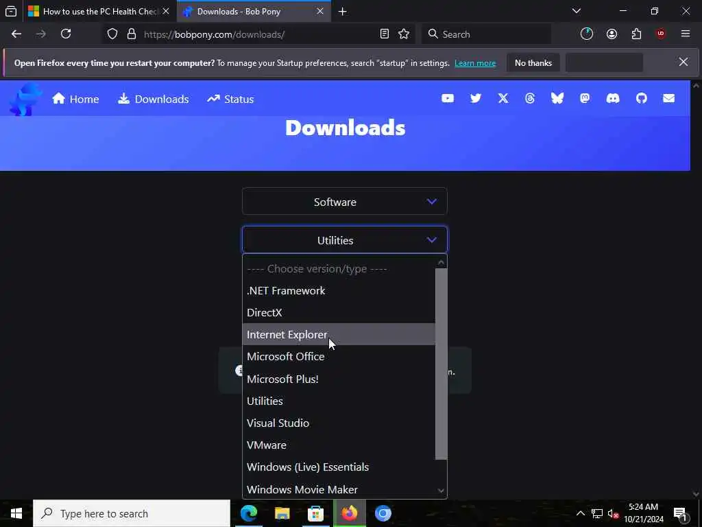Open Microsoft Edge from the taskbar
The width and height of the screenshot is (702, 527).
(249, 513)
